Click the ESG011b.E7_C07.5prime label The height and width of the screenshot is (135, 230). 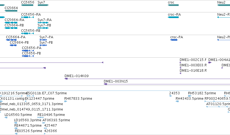46,93
